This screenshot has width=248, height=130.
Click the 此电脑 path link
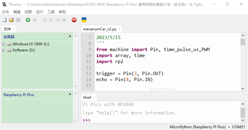9,37
